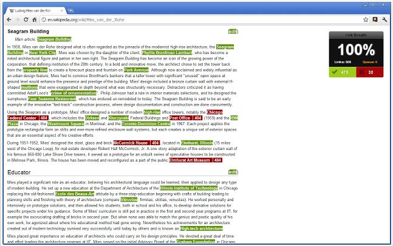This screenshot has width=393, height=246.
Task: Click the red broken links count 30
Action: pyautogui.click(x=370, y=72)
